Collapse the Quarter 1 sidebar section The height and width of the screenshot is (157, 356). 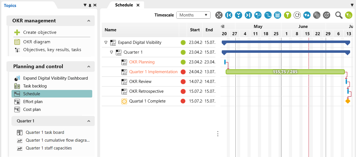[x=89, y=121]
